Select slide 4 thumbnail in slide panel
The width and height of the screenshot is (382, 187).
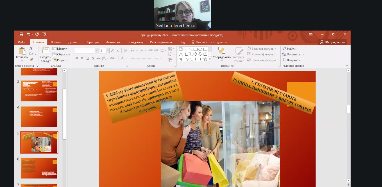pyautogui.click(x=39, y=116)
